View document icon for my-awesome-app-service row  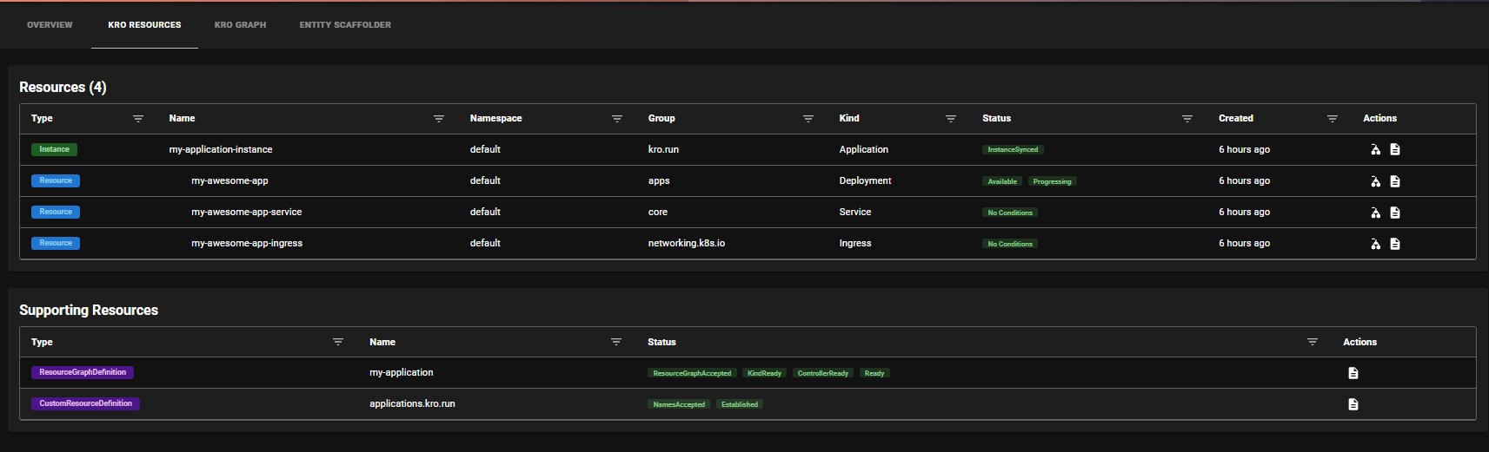[x=1394, y=213]
